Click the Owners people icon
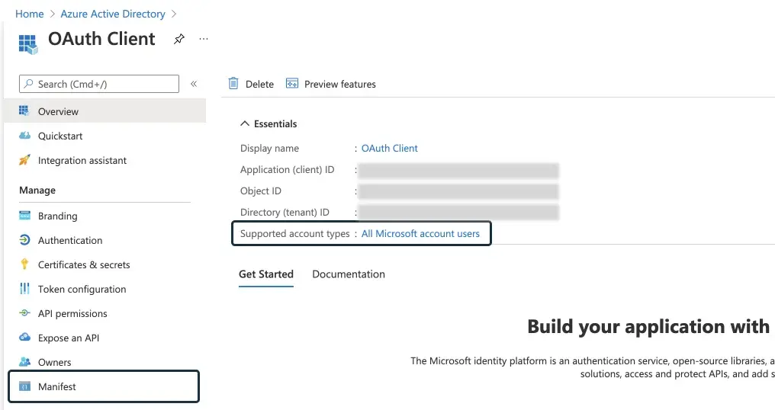The width and height of the screenshot is (775, 410). point(24,361)
